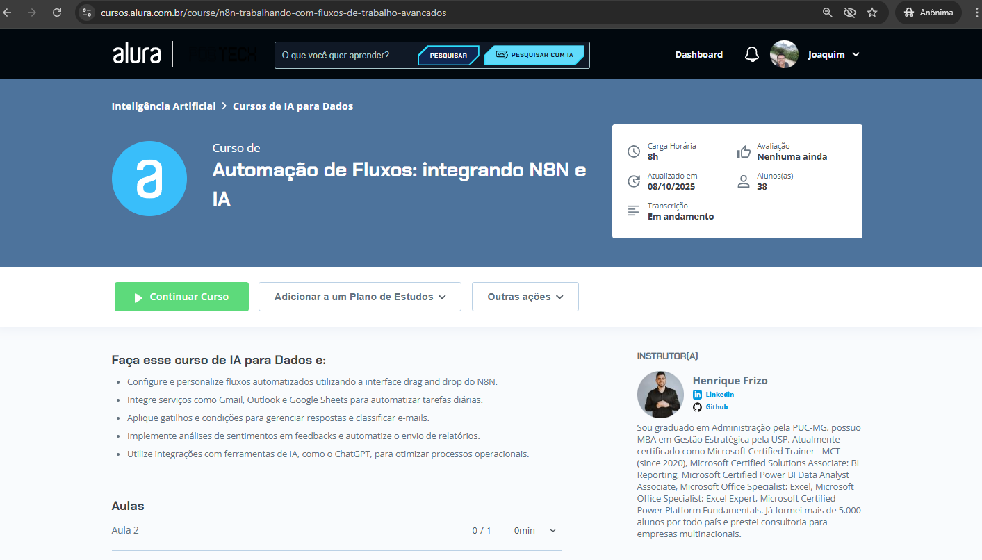This screenshot has width=982, height=560.
Task: Click Joaquim's profile avatar photo
Action: (x=784, y=54)
